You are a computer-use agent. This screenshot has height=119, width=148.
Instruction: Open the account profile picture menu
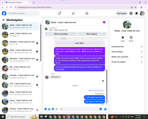(142, 13)
